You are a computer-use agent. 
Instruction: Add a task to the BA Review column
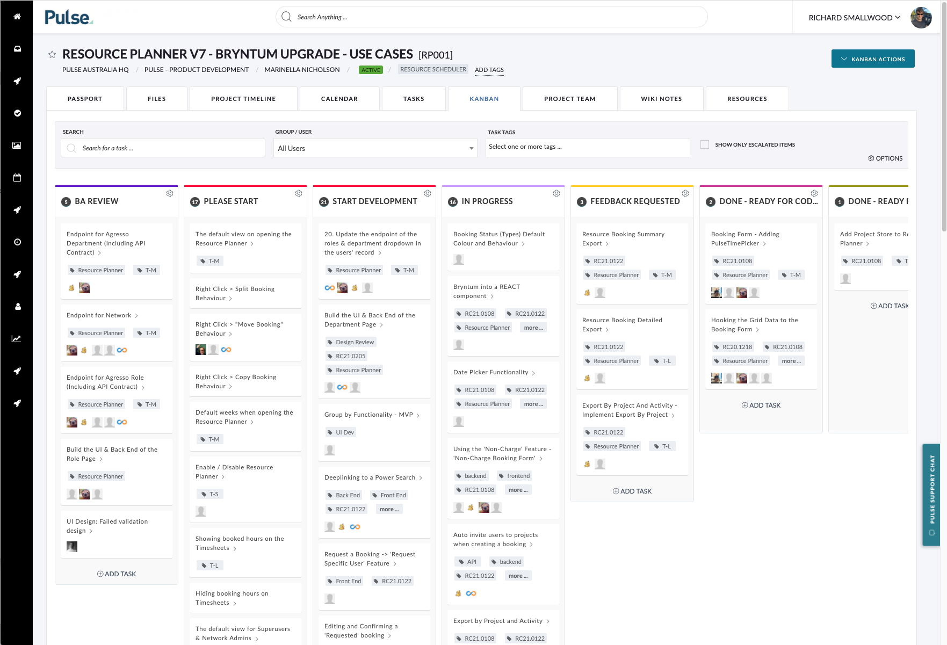(x=117, y=574)
